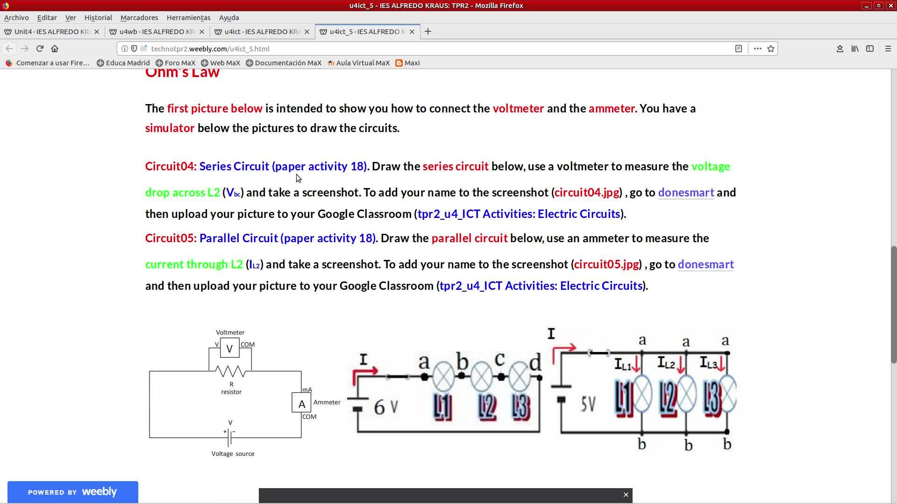
Task: Bookmark this page with star icon
Action: (x=771, y=49)
